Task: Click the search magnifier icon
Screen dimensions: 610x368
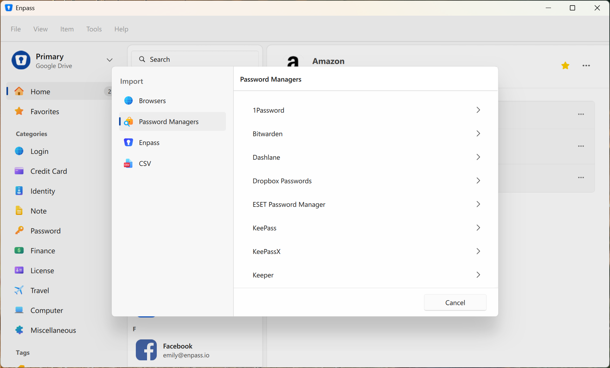Action: (142, 59)
